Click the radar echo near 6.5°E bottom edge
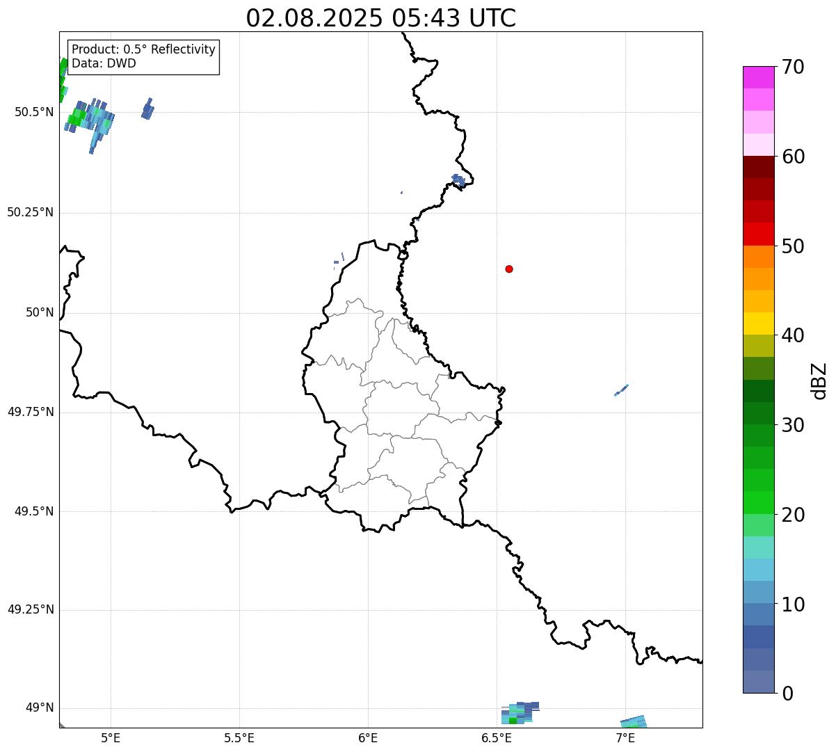This screenshot has width=836, height=752. point(519,714)
